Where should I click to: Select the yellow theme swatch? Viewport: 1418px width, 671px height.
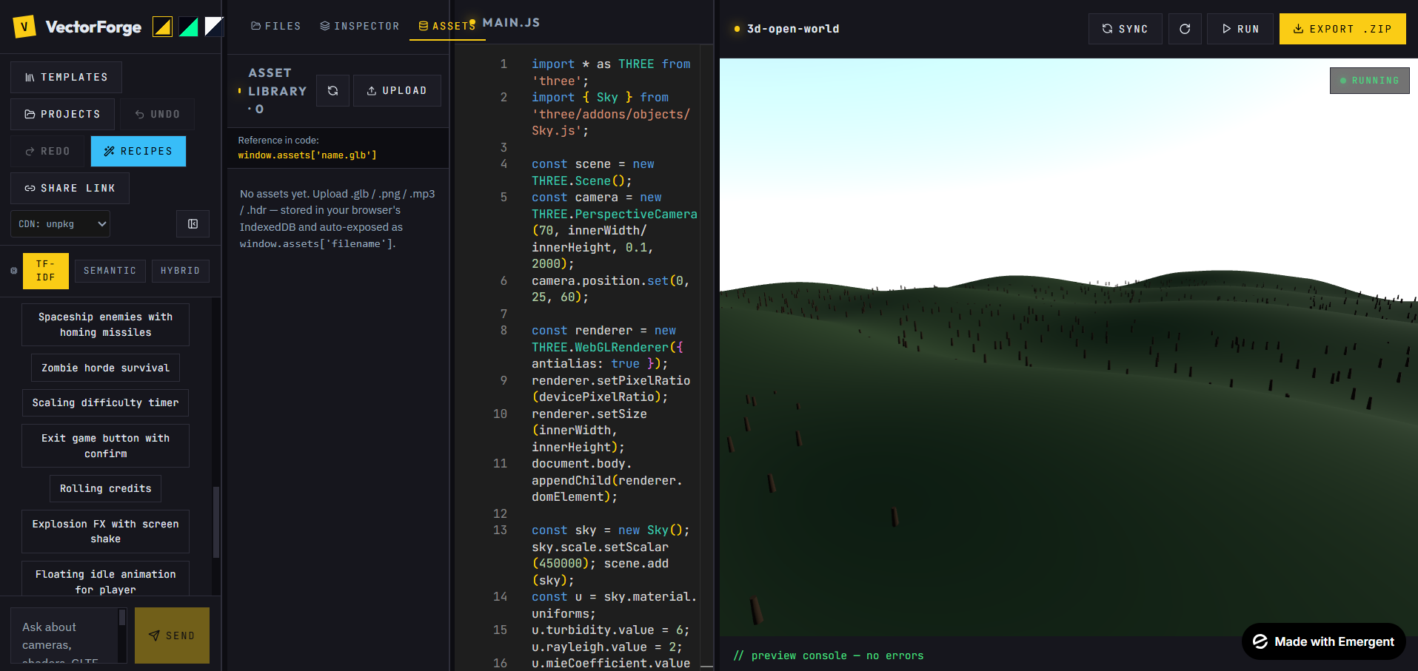click(x=162, y=27)
